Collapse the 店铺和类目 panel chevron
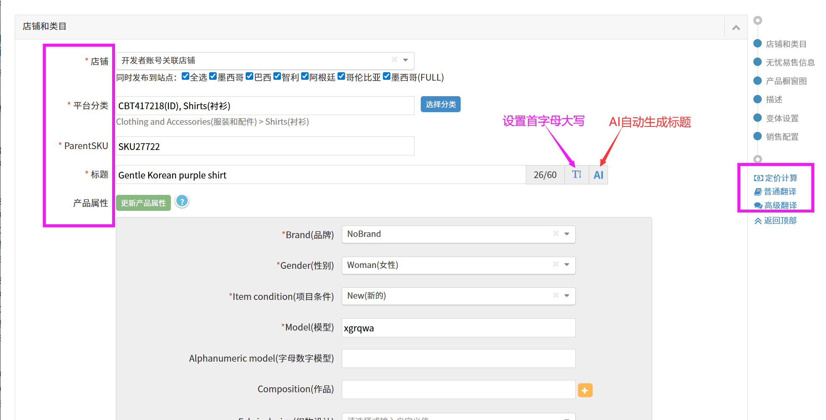The width and height of the screenshot is (826, 420). pyautogui.click(x=736, y=28)
